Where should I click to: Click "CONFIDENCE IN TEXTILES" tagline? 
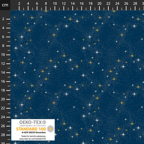[x=33, y=126]
